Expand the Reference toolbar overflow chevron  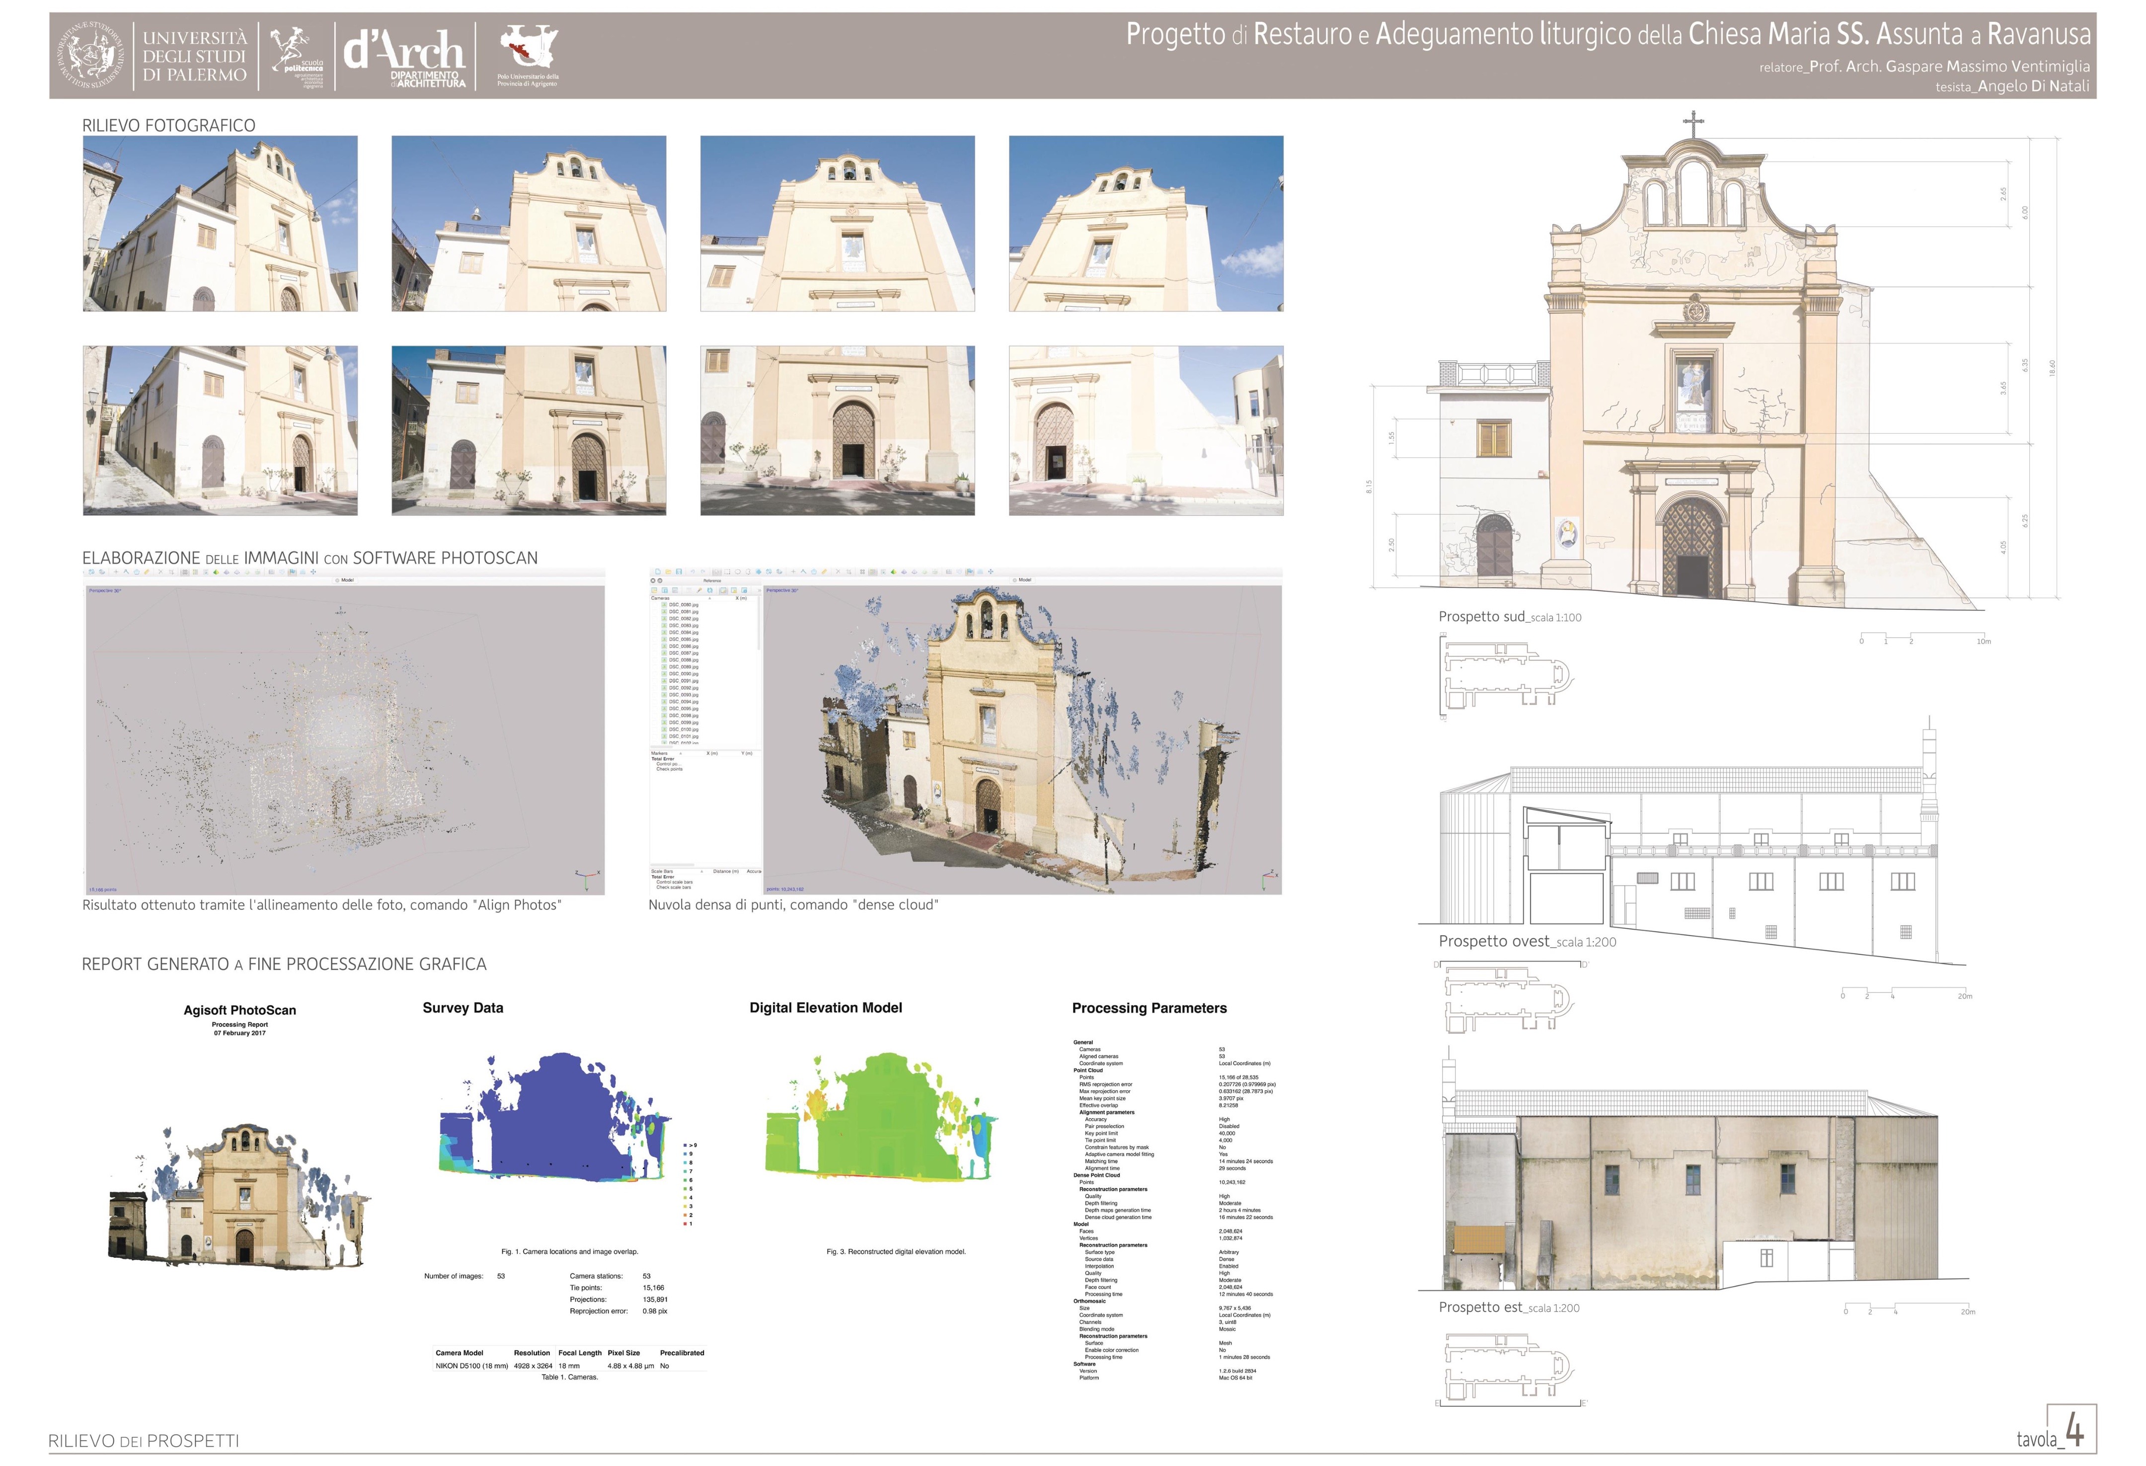pyautogui.click(x=760, y=590)
